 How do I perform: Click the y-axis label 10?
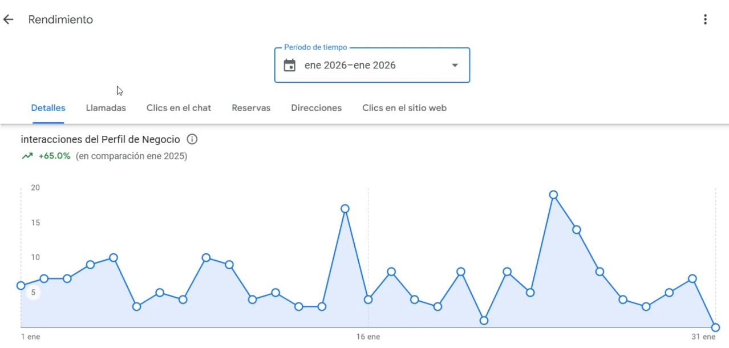point(35,257)
